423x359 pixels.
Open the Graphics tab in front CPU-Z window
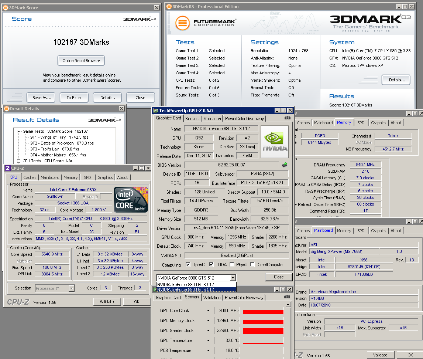pos(105,177)
